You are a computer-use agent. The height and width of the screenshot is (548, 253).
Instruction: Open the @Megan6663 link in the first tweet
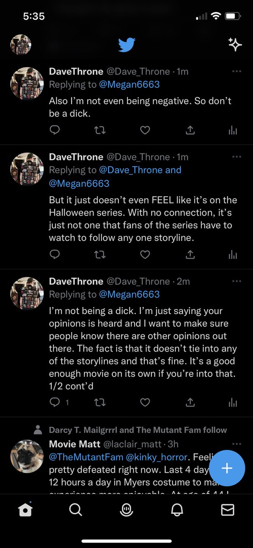tap(129, 84)
